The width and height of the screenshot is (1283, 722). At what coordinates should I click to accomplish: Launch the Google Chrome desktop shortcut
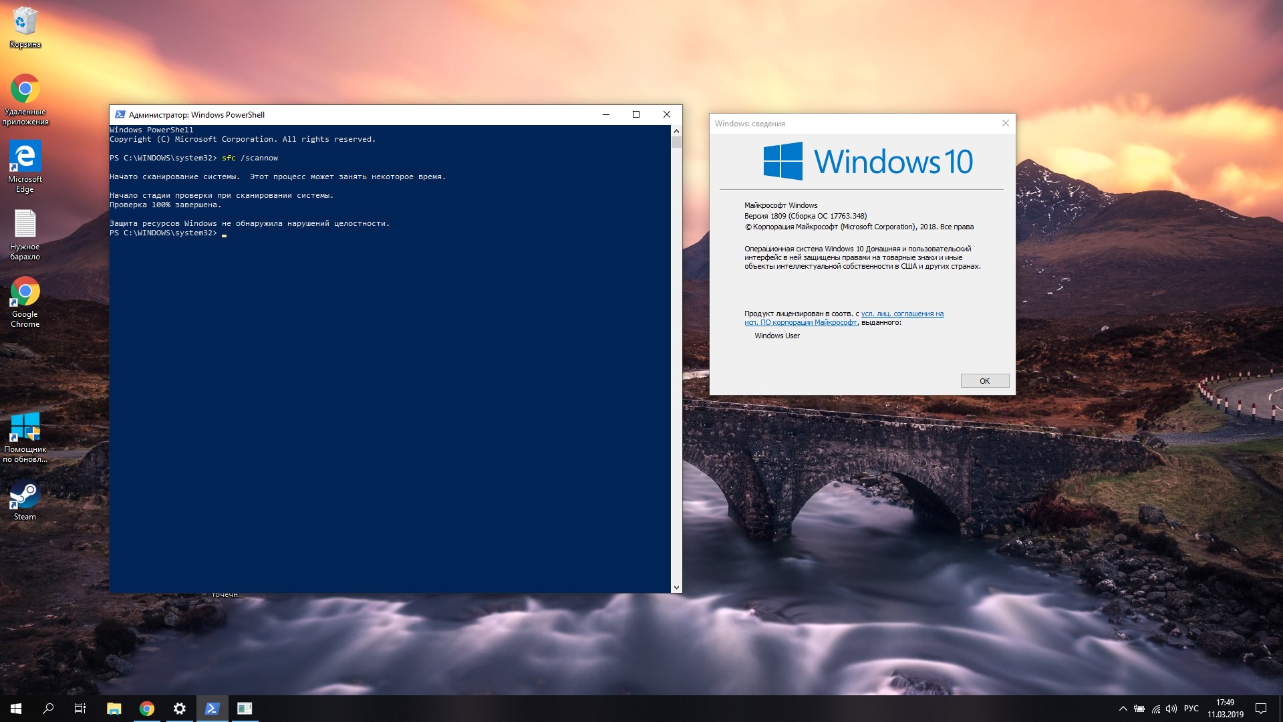[x=25, y=302]
